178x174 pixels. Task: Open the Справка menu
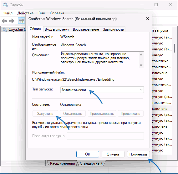(57, 13)
